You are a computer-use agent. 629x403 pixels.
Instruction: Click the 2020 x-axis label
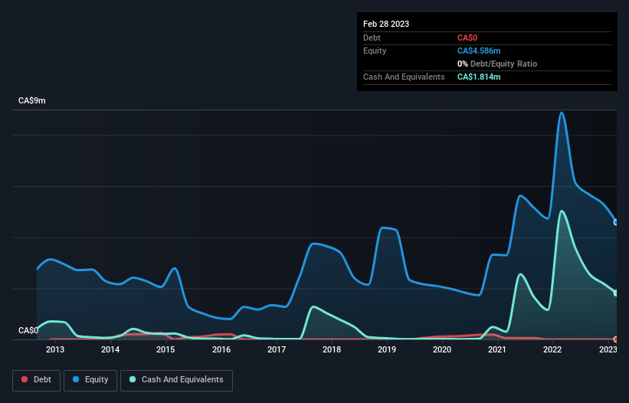(442, 349)
